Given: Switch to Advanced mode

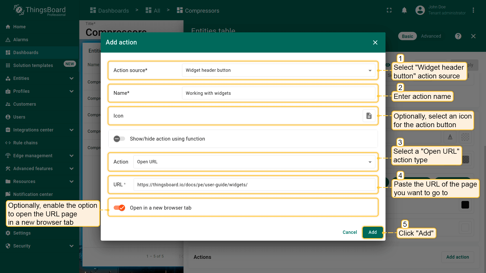Looking at the screenshot, I should pos(431,36).
